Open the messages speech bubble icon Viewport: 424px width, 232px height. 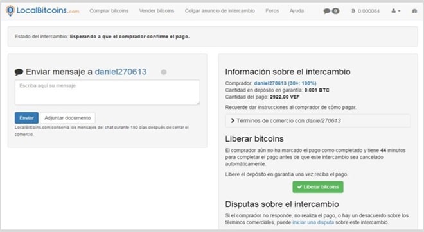point(327,11)
